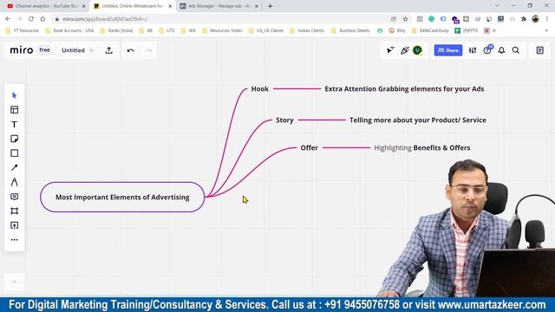Open the Bitly bookmark

[x=397, y=30]
